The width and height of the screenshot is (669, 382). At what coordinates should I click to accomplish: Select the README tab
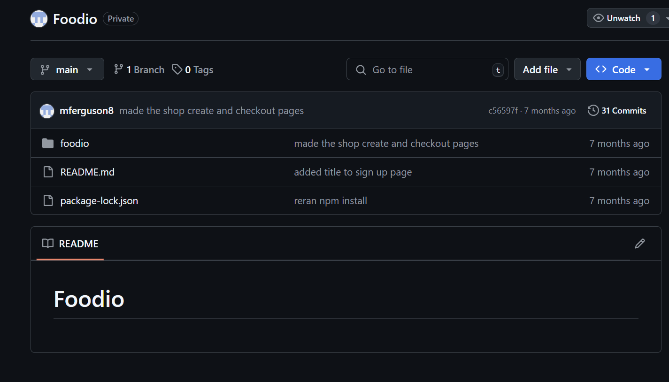(x=70, y=244)
